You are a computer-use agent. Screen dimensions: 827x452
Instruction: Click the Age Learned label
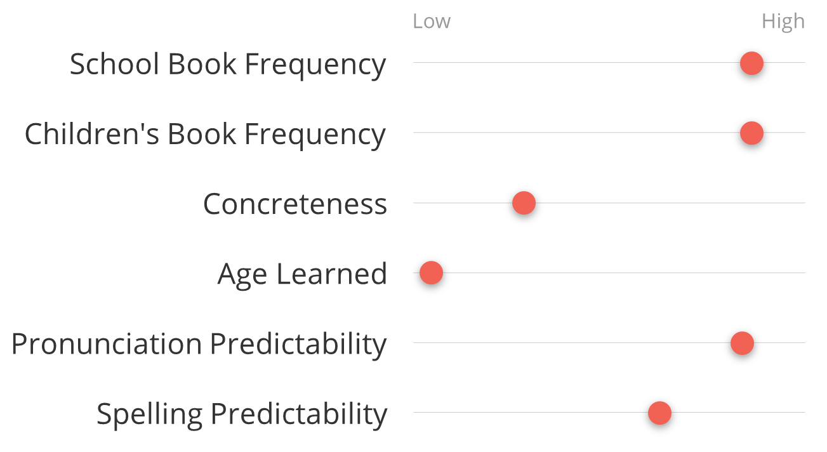[302, 274]
